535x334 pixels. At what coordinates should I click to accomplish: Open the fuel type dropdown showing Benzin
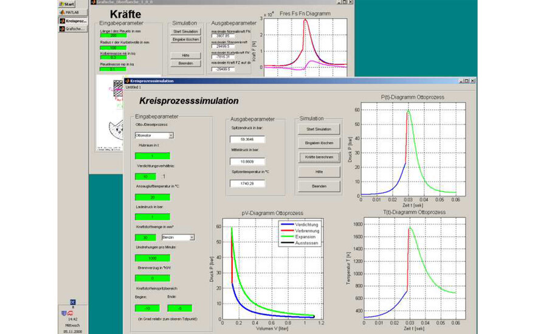click(178, 237)
